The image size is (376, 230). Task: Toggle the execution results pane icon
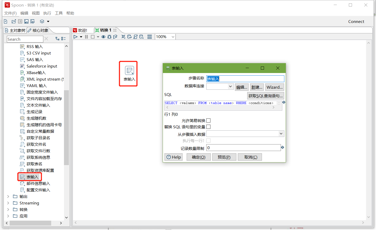point(150,37)
